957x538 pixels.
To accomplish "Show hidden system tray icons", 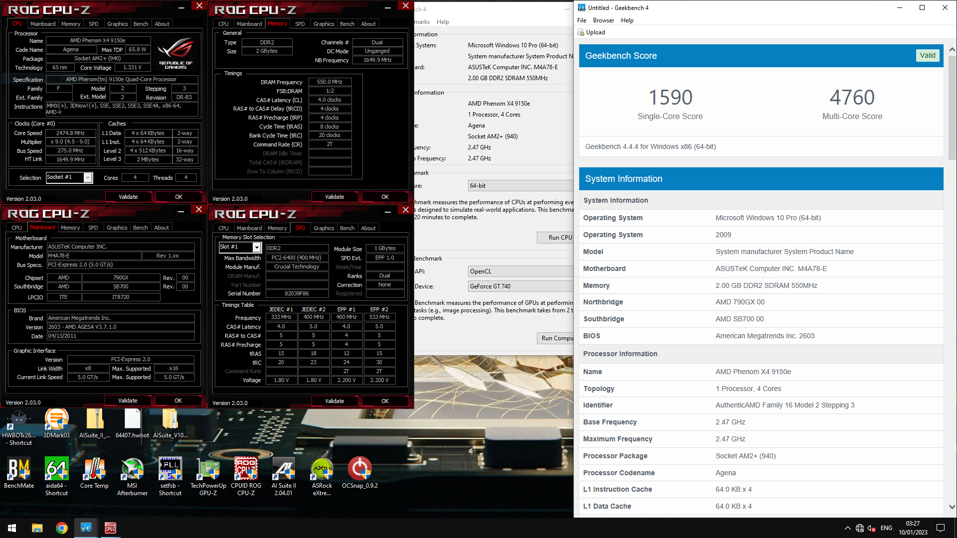I will pyautogui.click(x=848, y=528).
